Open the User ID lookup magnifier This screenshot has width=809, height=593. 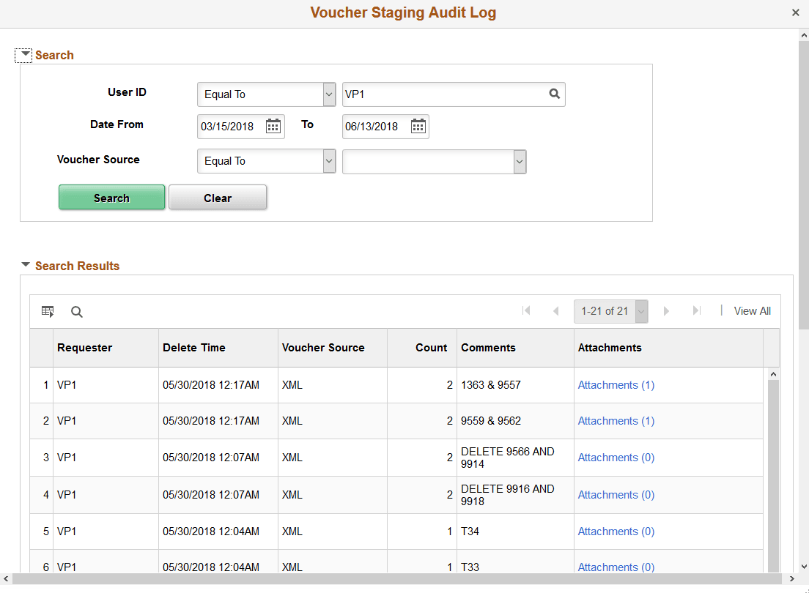coord(554,94)
